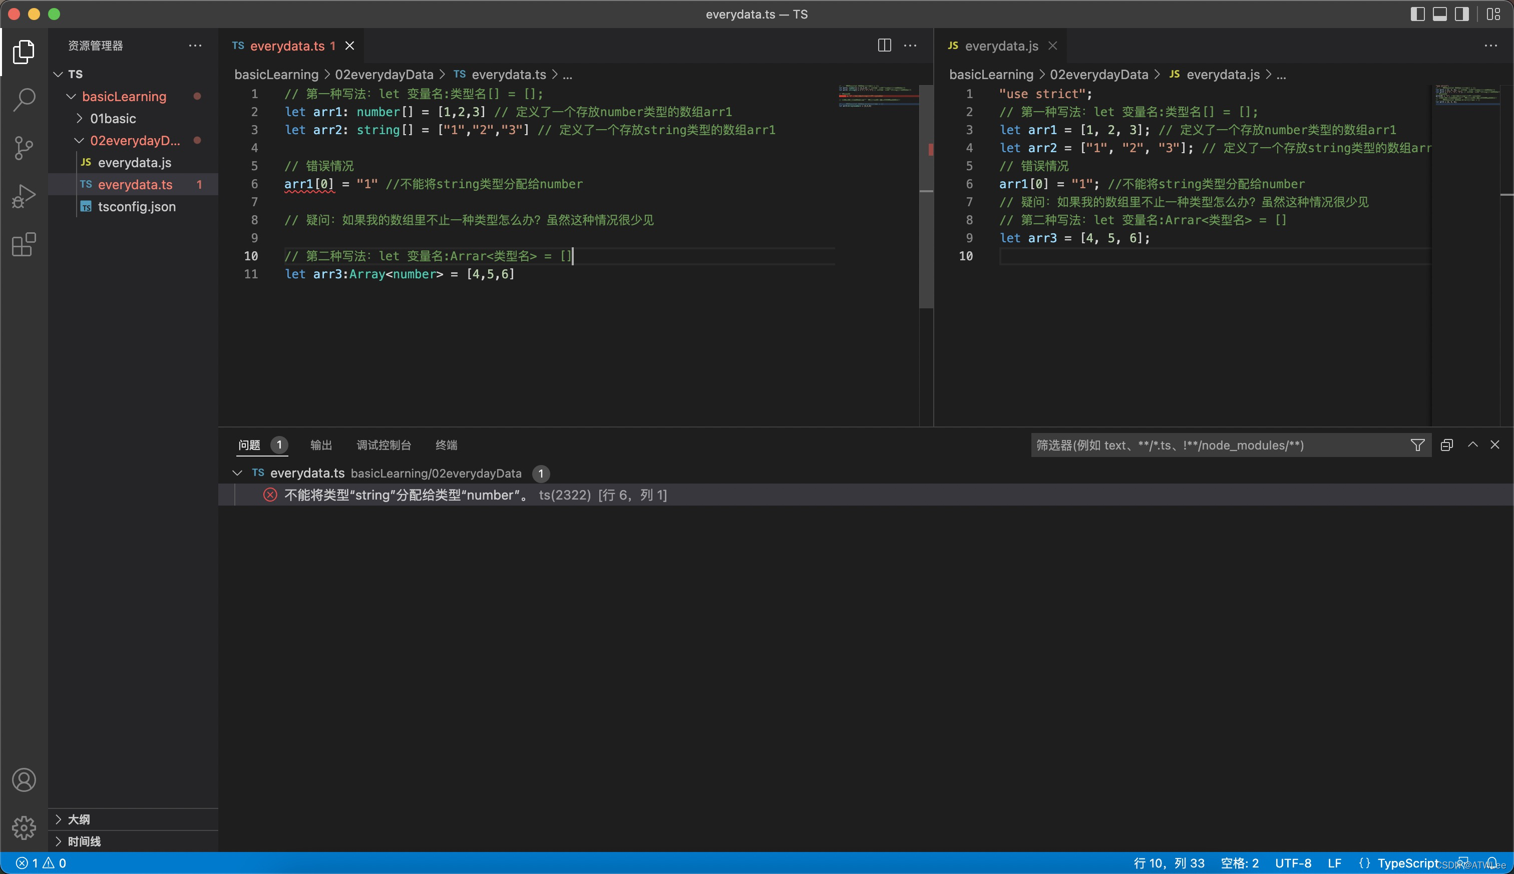Open the Search view in activity bar
The width and height of the screenshot is (1514, 874).
[24, 100]
